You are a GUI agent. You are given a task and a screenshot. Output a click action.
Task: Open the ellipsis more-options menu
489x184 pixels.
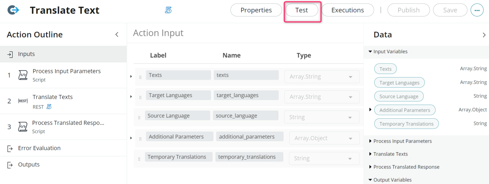477,10
